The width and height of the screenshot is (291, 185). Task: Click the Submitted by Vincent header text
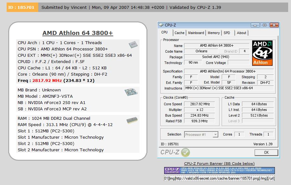tap(64, 7)
